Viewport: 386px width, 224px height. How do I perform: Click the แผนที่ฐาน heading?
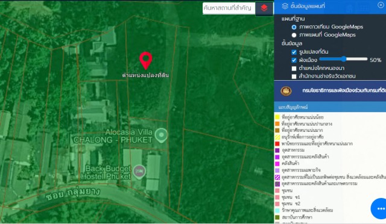pos(293,19)
